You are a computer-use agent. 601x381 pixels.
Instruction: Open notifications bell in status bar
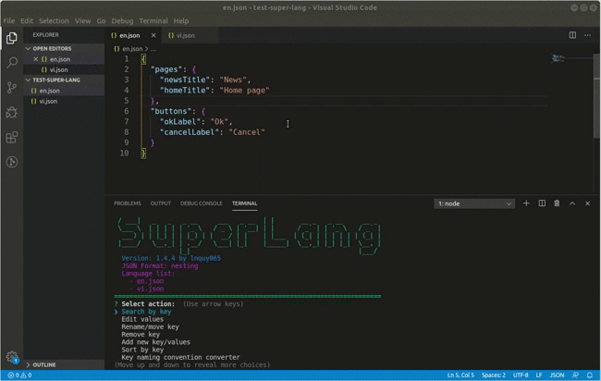(590, 375)
